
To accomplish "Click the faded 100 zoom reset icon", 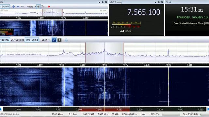I will [23, 6].
